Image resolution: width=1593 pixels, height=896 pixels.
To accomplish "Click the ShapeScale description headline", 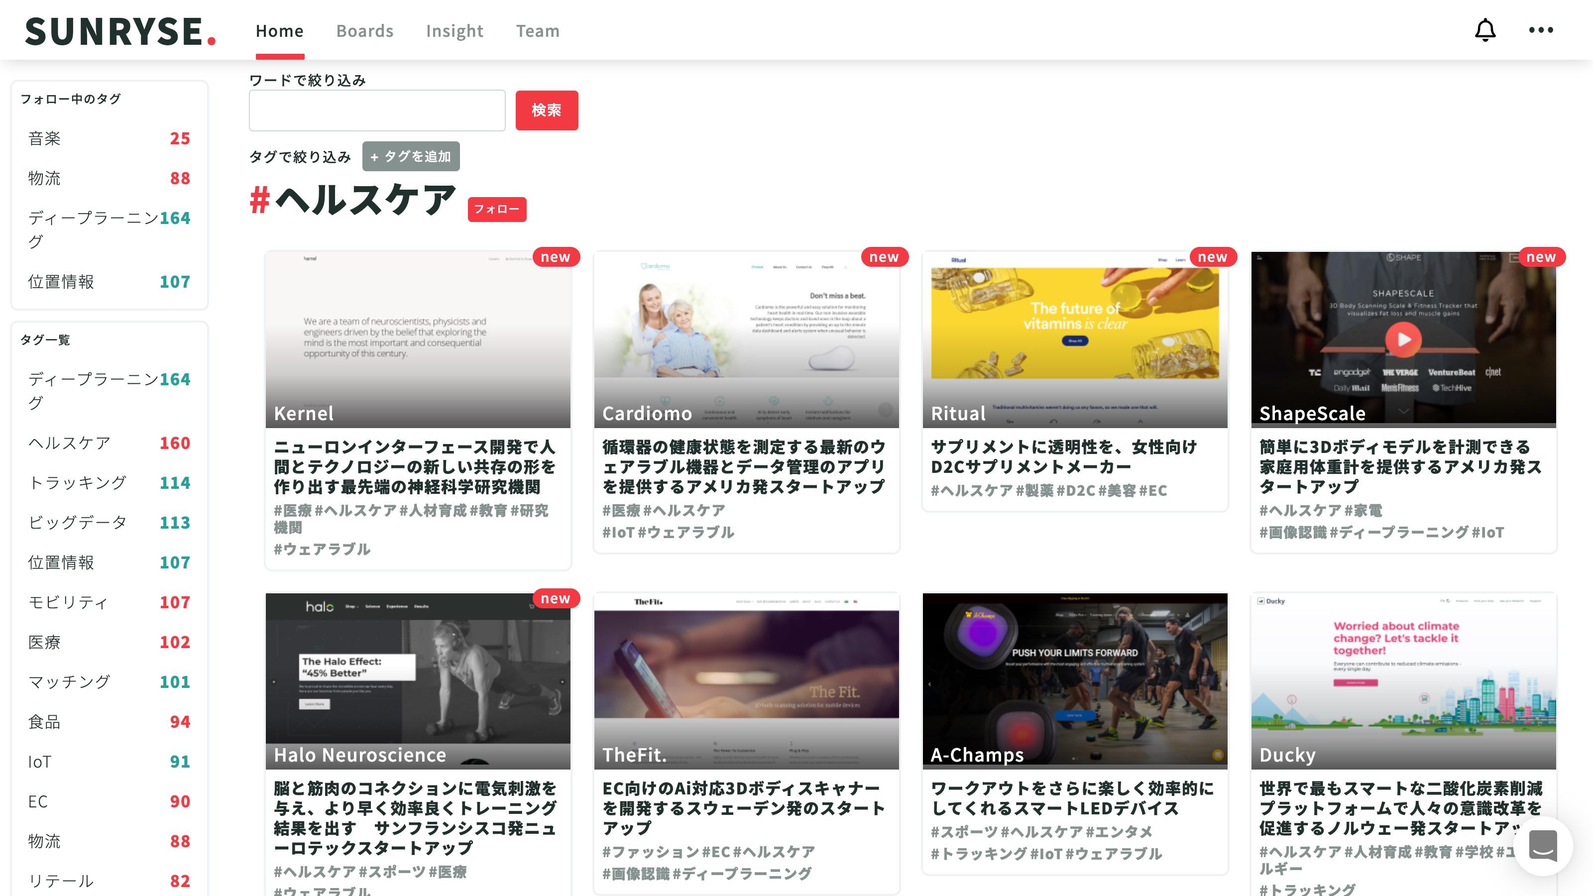I will click(x=1401, y=467).
